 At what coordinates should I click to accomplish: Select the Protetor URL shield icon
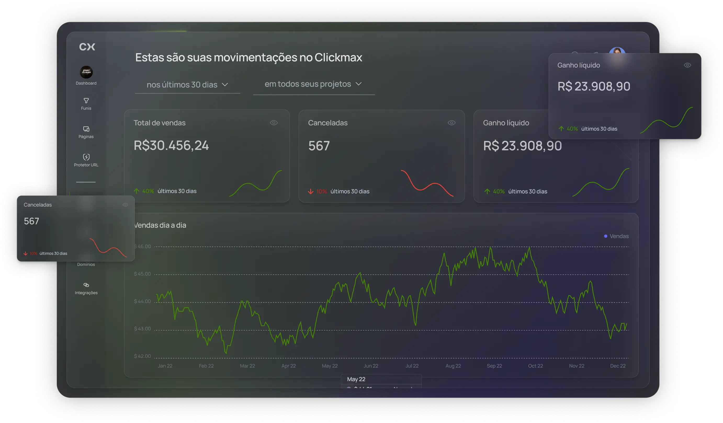pos(86,157)
